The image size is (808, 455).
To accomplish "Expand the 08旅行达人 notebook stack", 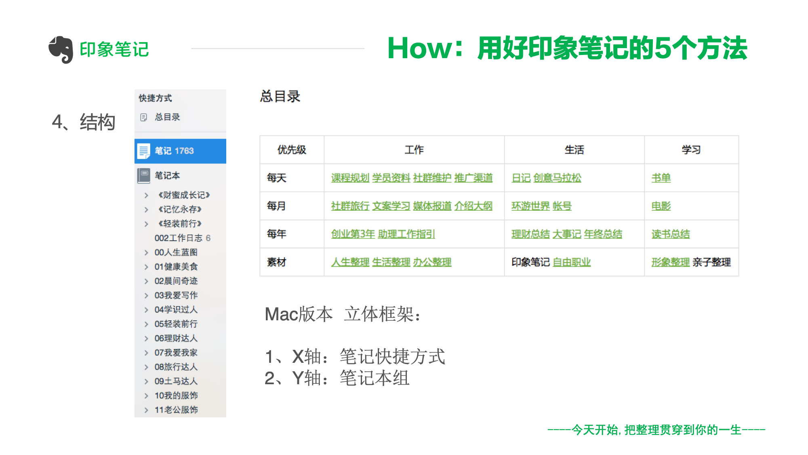I will 146,367.
